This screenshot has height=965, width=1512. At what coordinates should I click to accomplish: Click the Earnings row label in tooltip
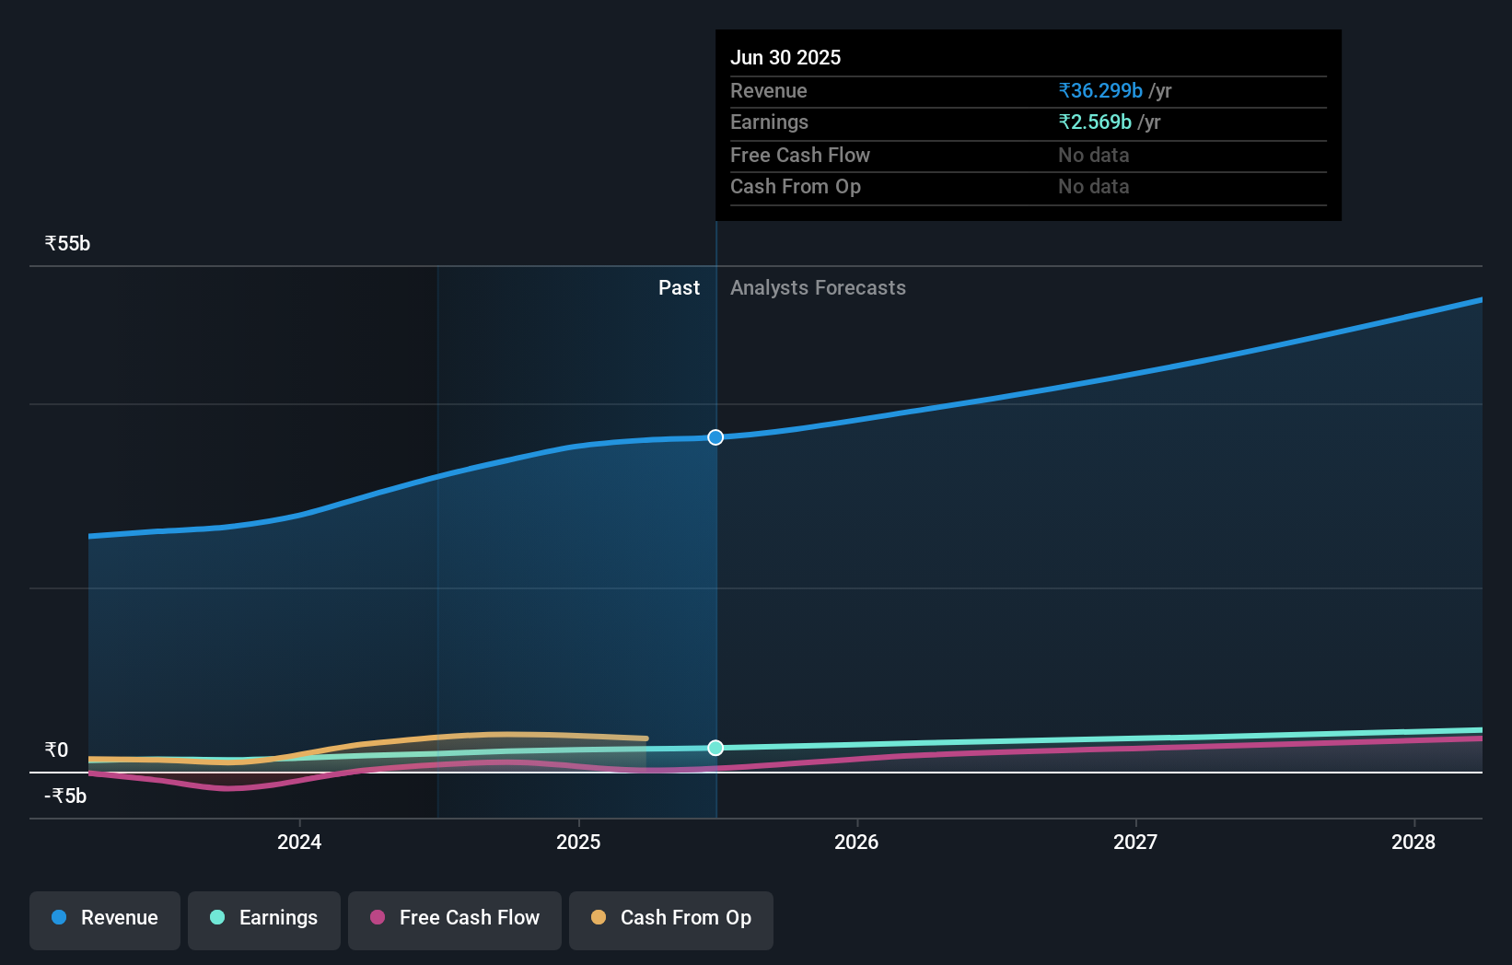(x=769, y=122)
